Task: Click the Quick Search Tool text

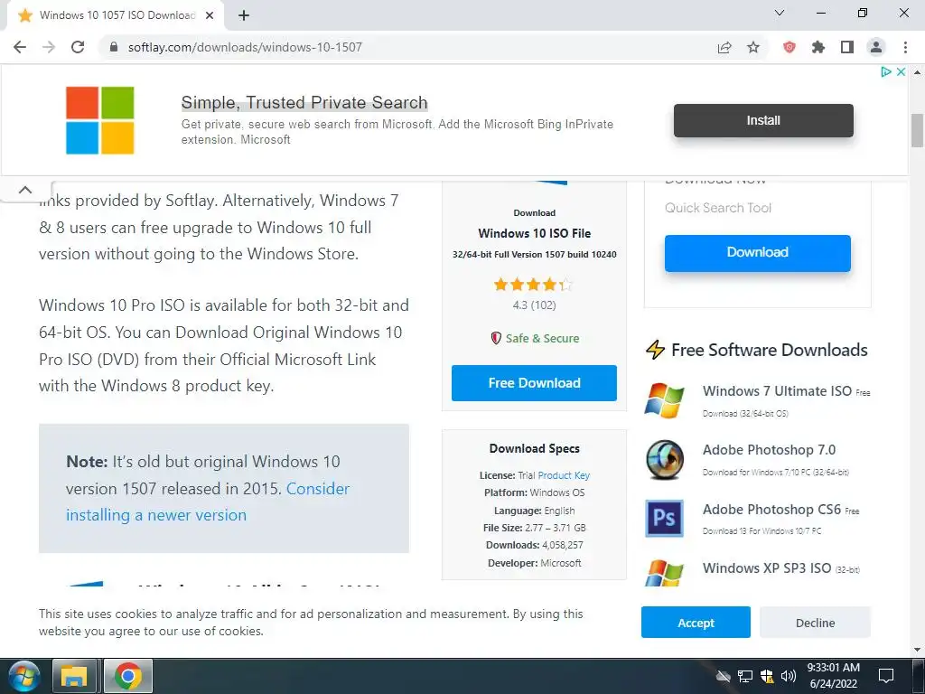Action: [718, 208]
